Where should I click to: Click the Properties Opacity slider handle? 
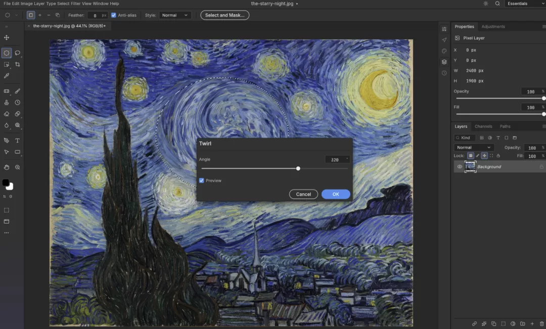click(543, 98)
